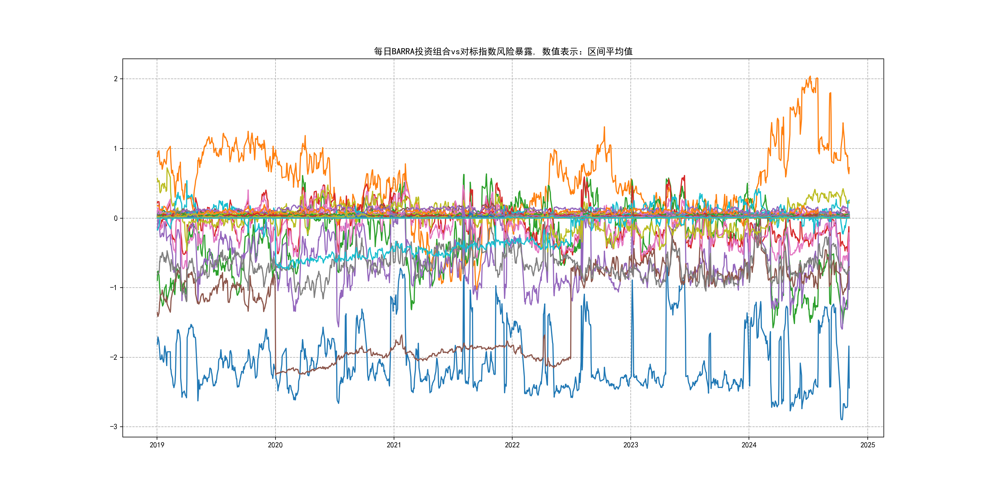Click the gridline intersection of 2021 and 2
This screenshot has width=982, height=491.
tap(394, 79)
